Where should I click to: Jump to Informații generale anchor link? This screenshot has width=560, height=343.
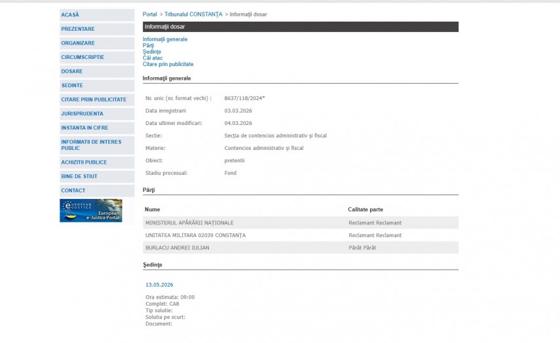[x=165, y=39]
